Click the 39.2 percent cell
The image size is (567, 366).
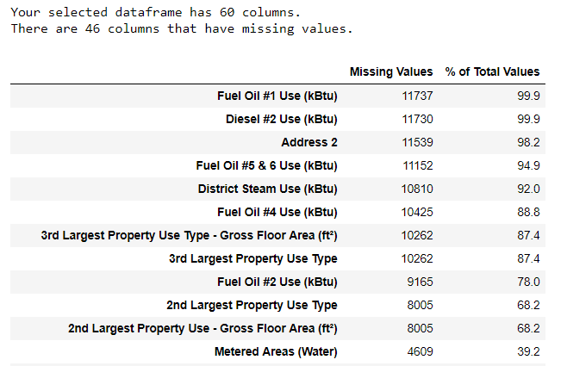point(528,351)
